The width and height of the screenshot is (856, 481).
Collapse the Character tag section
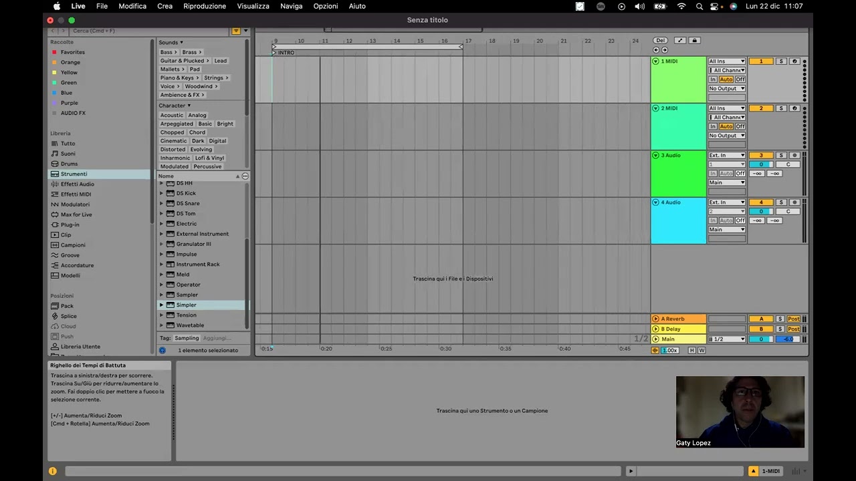coord(189,106)
